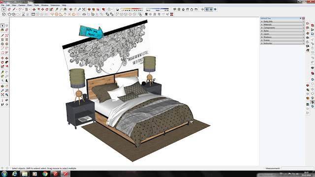
Task: Open the Window menu
Action: pos(45,5)
